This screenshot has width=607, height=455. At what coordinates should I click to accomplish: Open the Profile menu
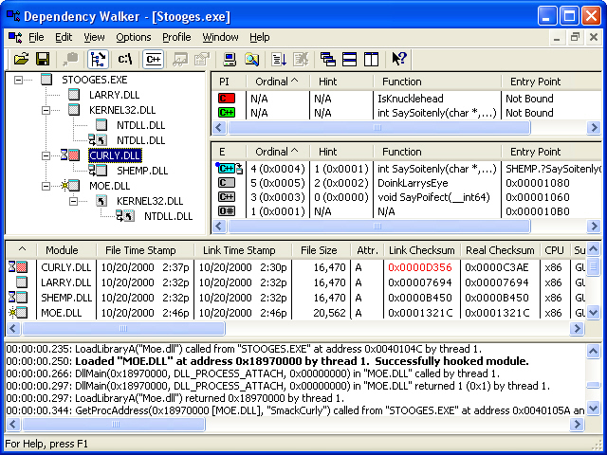[x=176, y=37]
